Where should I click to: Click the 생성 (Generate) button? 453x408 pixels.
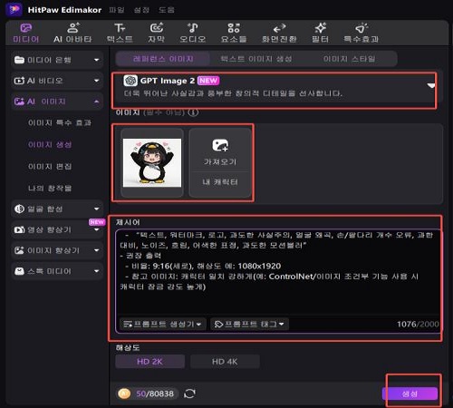pyautogui.click(x=410, y=393)
